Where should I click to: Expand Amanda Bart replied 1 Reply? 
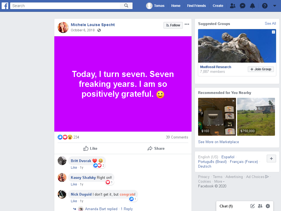pos(109,209)
